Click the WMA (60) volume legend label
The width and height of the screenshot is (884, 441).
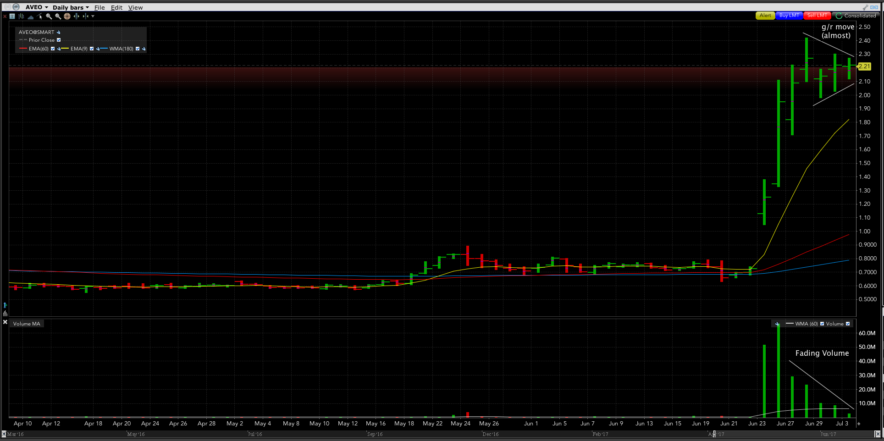(x=807, y=324)
